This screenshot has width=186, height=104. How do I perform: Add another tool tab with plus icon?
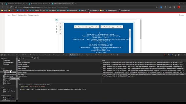(x=117, y=55)
